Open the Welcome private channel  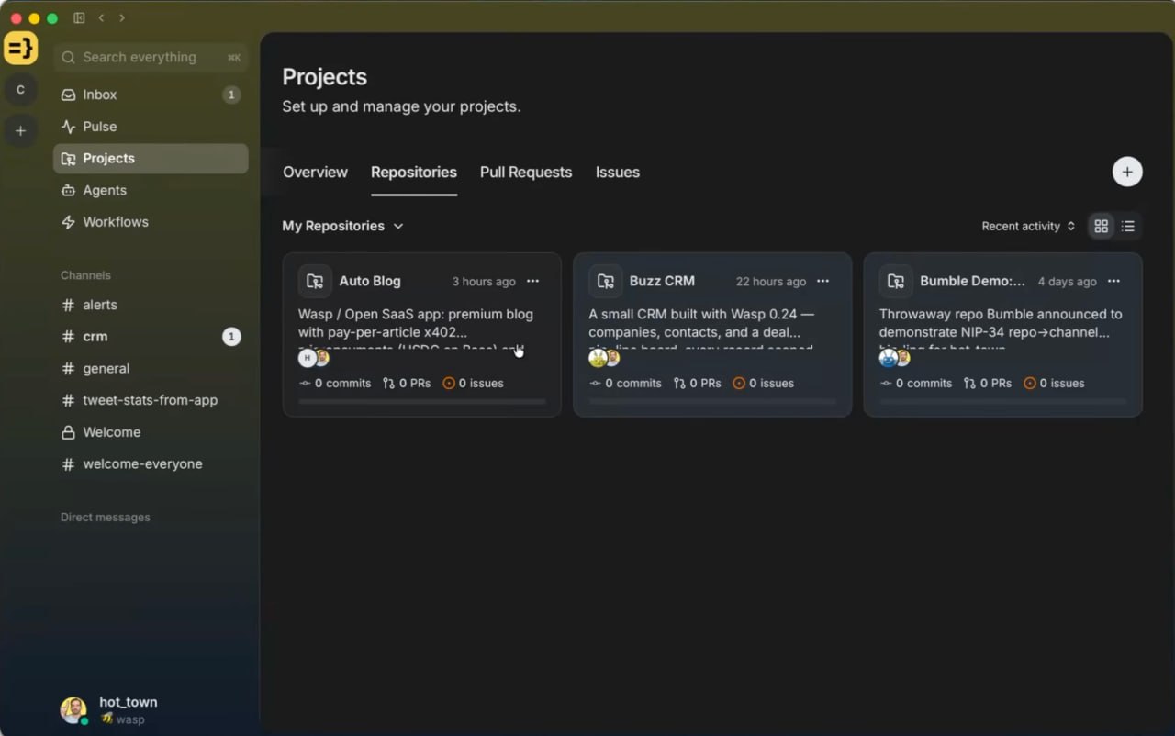pyautogui.click(x=151, y=432)
